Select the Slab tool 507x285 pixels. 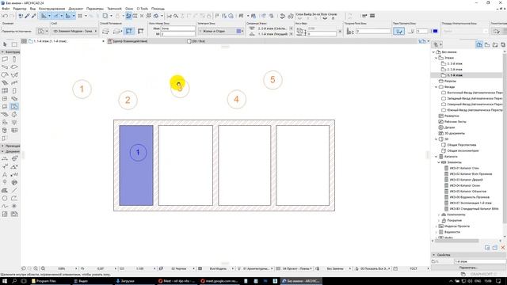pyautogui.click(x=14, y=66)
